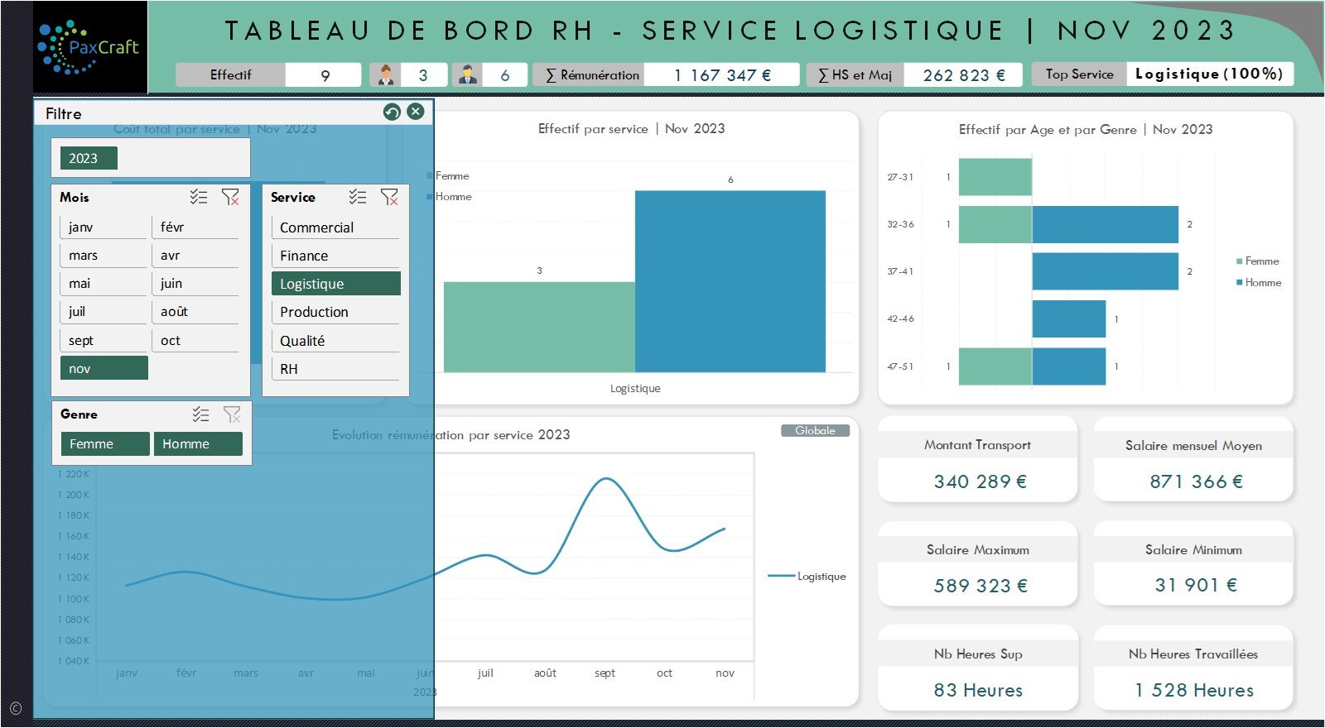1325x728 pixels.
Task: Click the female employee icon
Action: pyautogui.click(x=385, y=74)
